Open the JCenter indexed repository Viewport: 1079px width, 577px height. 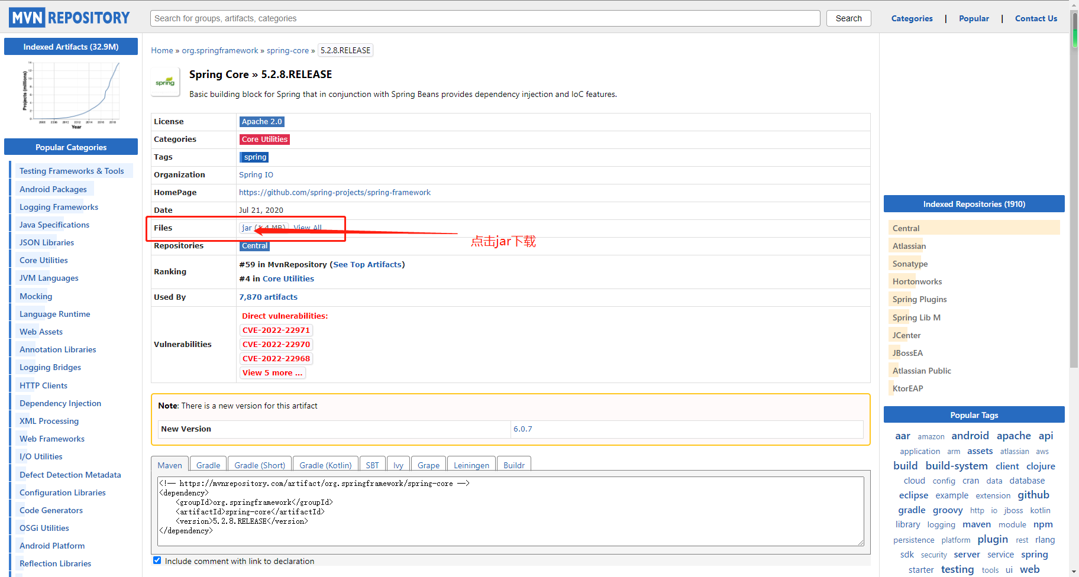[x=907, y=335]
